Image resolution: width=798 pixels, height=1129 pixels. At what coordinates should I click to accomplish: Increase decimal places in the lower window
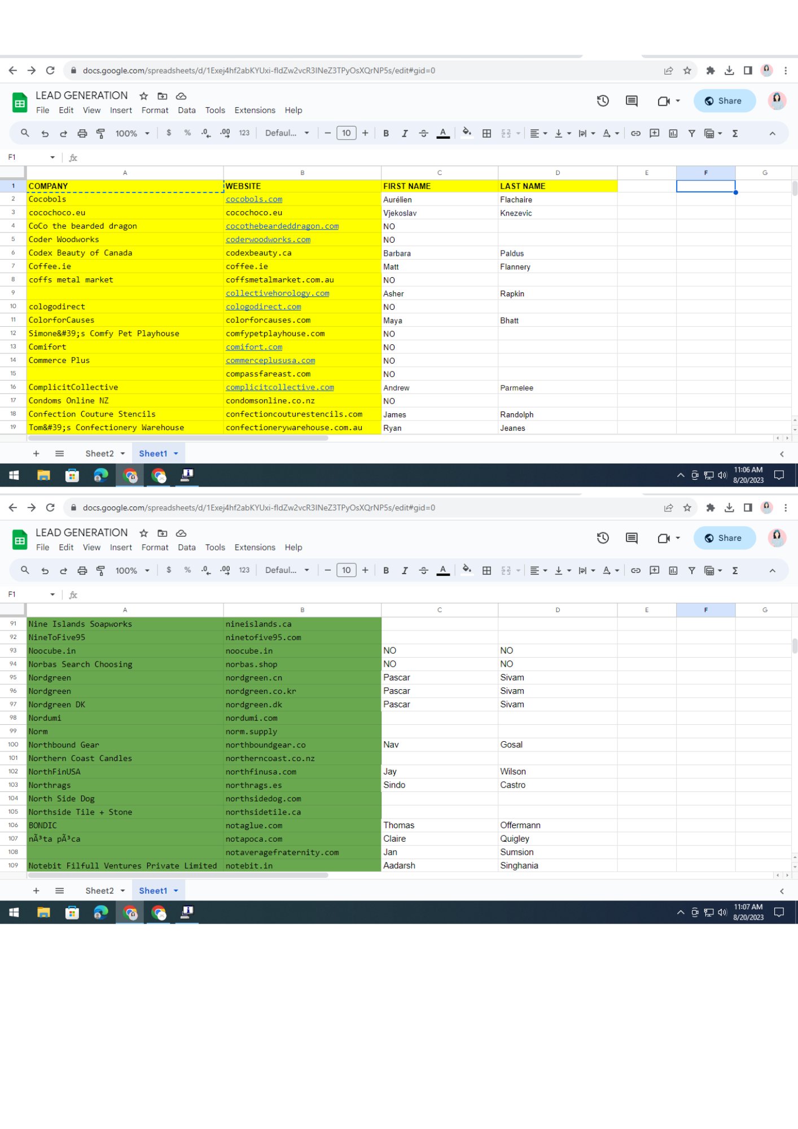tap(225, 570)
